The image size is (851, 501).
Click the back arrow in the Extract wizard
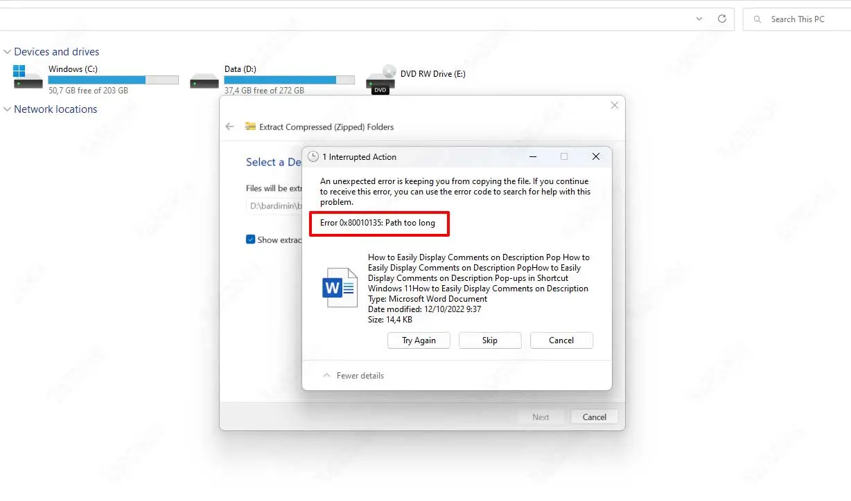click(230, 127)
